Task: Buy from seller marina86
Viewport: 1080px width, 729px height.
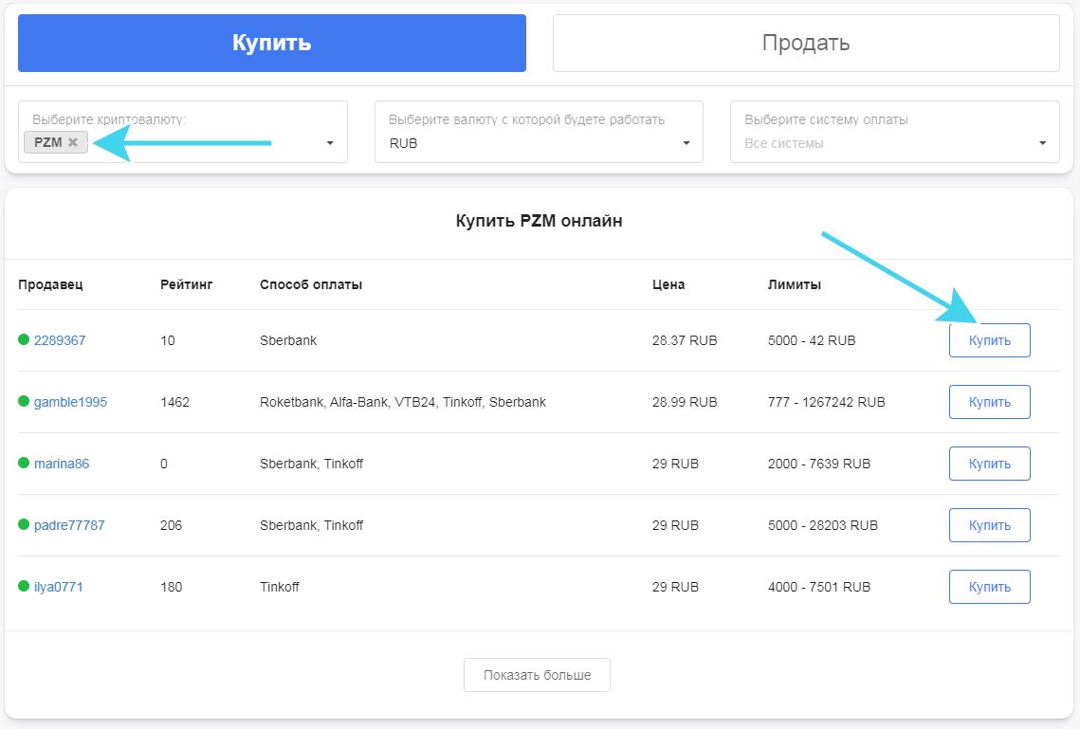Action: 990,464
